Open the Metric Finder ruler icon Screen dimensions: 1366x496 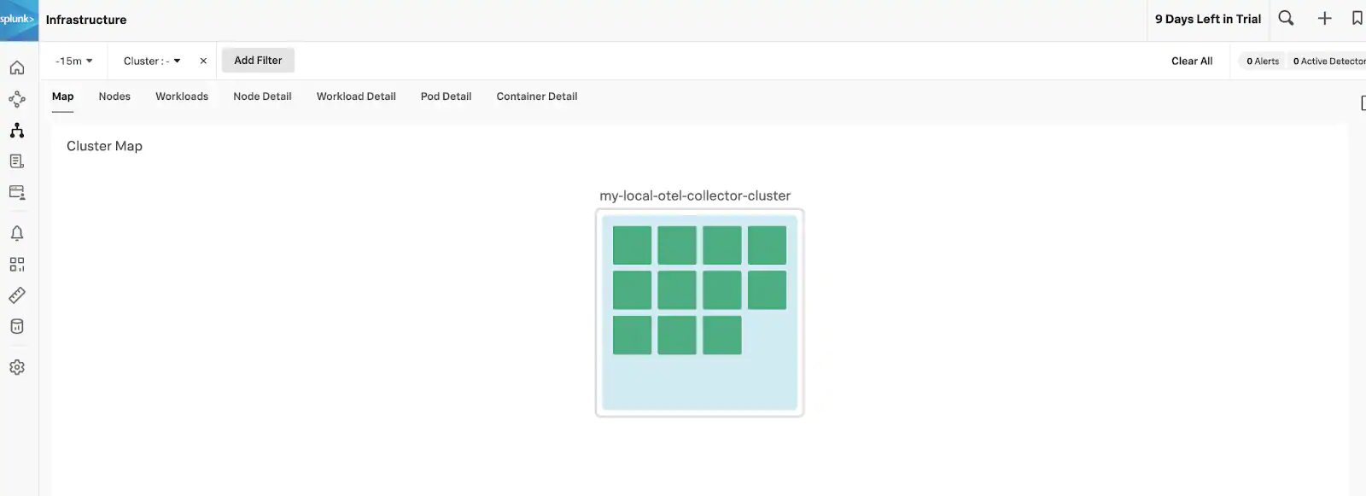(17, 295)
